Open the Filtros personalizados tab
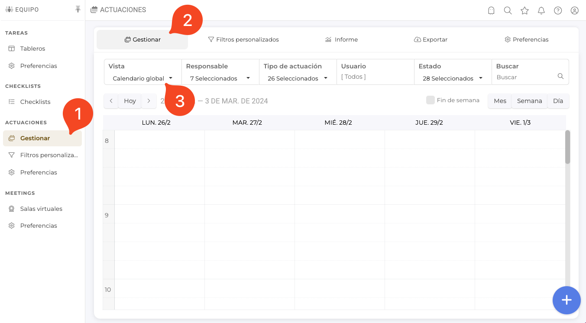The width and height of the screenshot is (586, 323). tap(243, 39)
